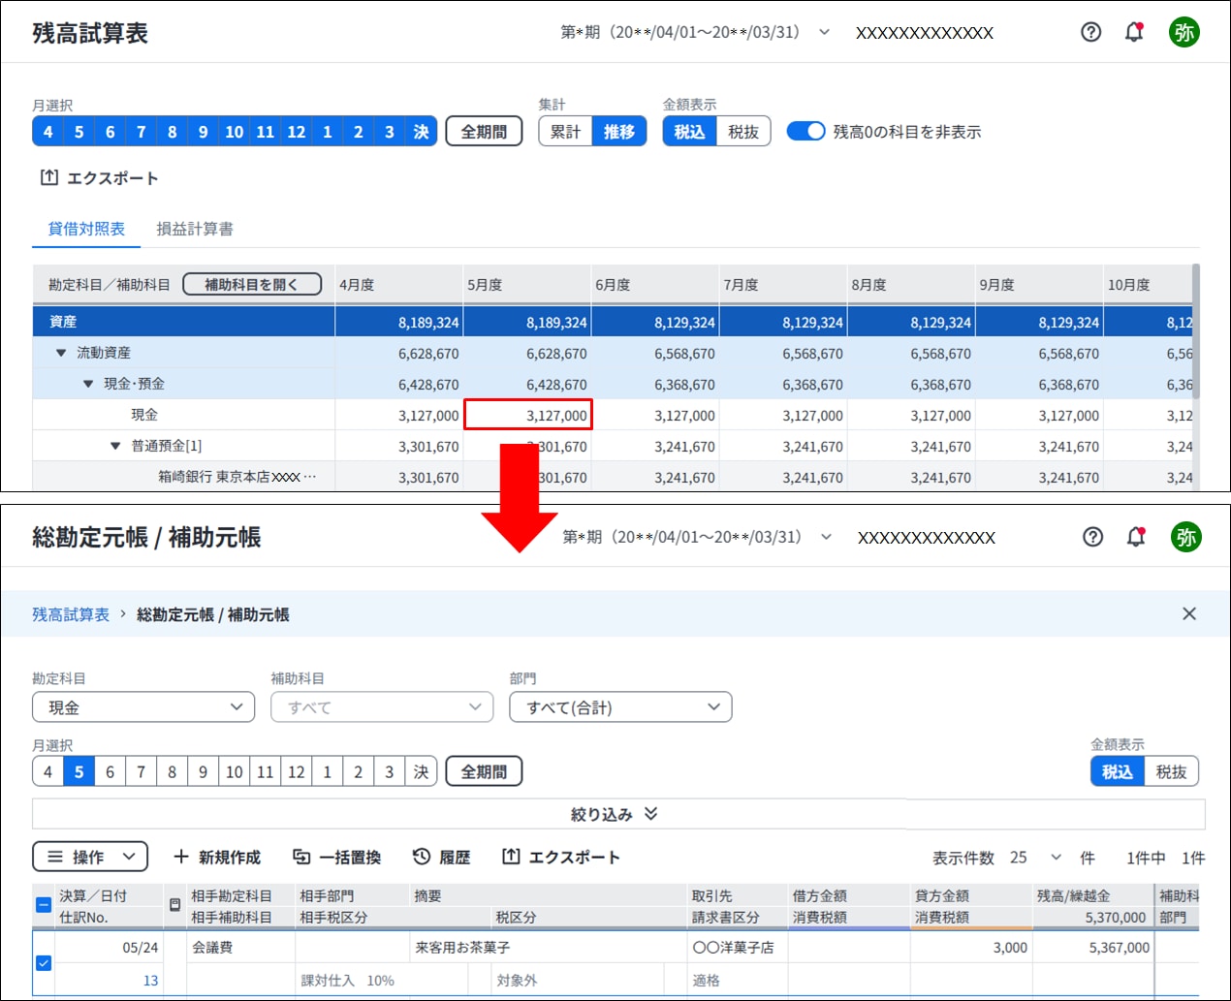
Task: Select month 10 in trial balance month selector
Action: click(234, 131)
